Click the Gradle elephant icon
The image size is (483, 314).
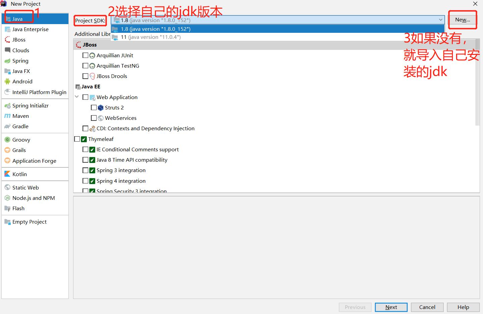tap(7, 127)
